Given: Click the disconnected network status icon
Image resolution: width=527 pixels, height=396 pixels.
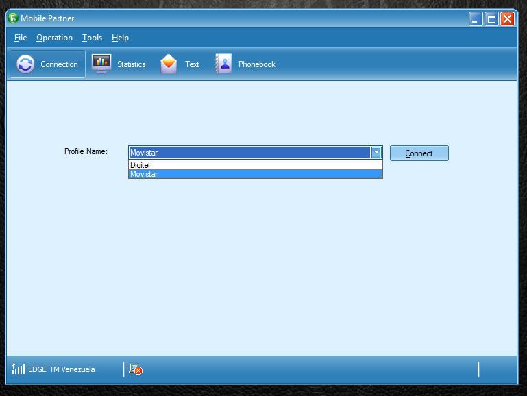Looking at the screenshot, I should click(x=136, y=369).
